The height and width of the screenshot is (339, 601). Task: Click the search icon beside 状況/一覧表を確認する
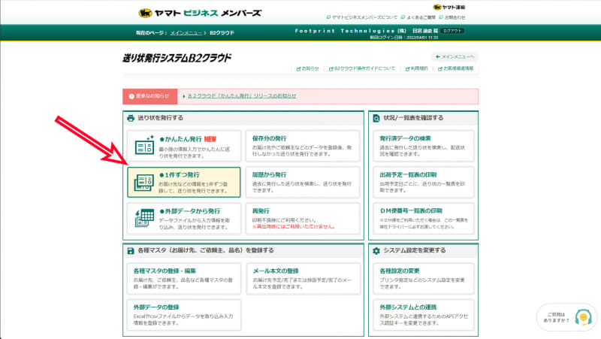coord(376,118)
